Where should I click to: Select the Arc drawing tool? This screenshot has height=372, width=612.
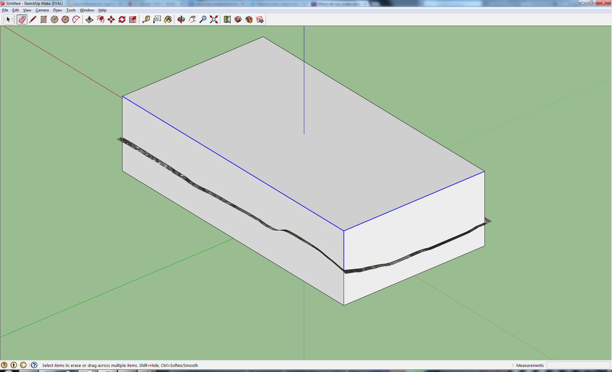tap(76, 20)
